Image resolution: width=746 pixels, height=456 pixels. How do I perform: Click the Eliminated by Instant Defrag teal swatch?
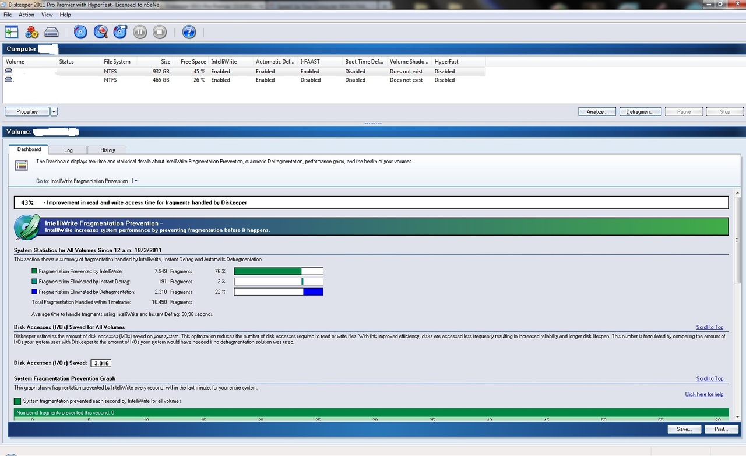point(34,282)
